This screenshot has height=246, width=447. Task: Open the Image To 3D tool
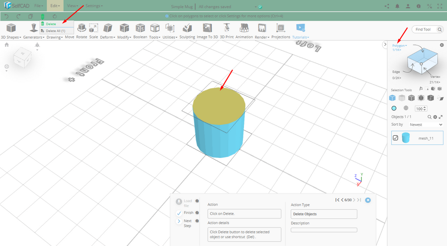(207, 31)
